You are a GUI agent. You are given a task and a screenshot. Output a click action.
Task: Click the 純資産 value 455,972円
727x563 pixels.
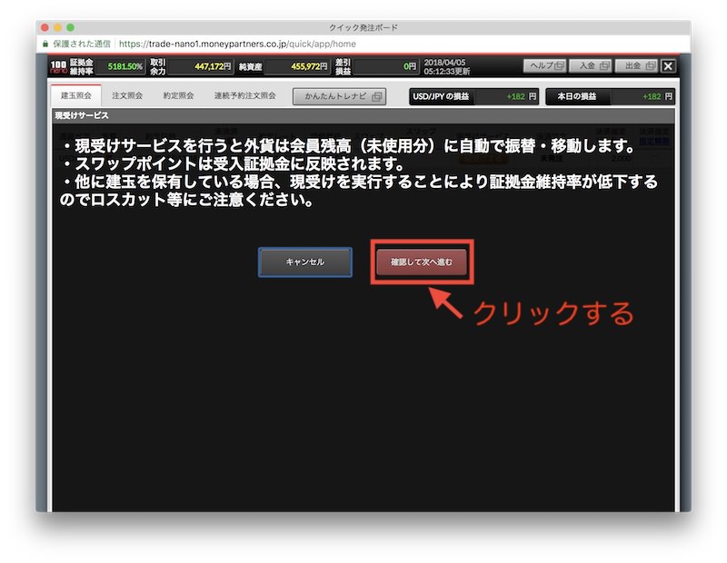309,66
